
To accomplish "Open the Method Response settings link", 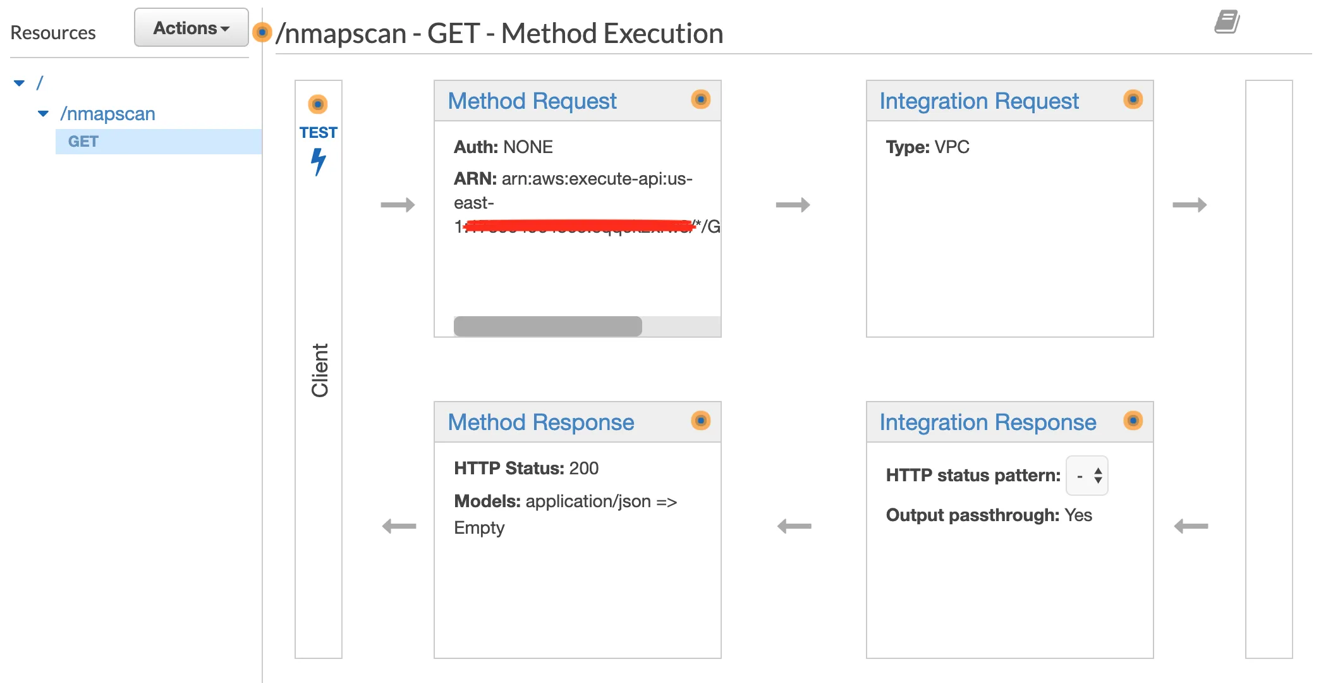I will pyautogui.click(x=540, y=422).
